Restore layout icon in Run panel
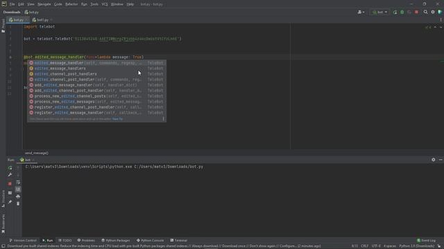 10,193
